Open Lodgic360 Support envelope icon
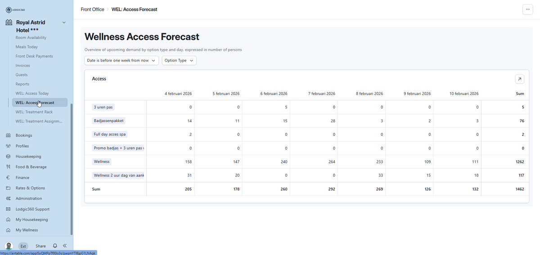 click(x=8, y=209)
